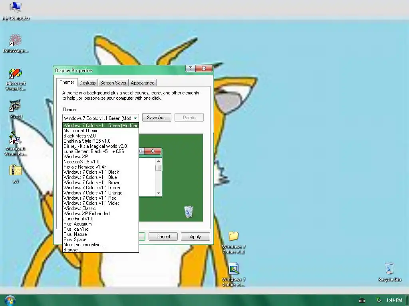Viewport: 409px width, 306px height.
Task: Click the safely remove hardware tray icon
Action: point(379,300)
